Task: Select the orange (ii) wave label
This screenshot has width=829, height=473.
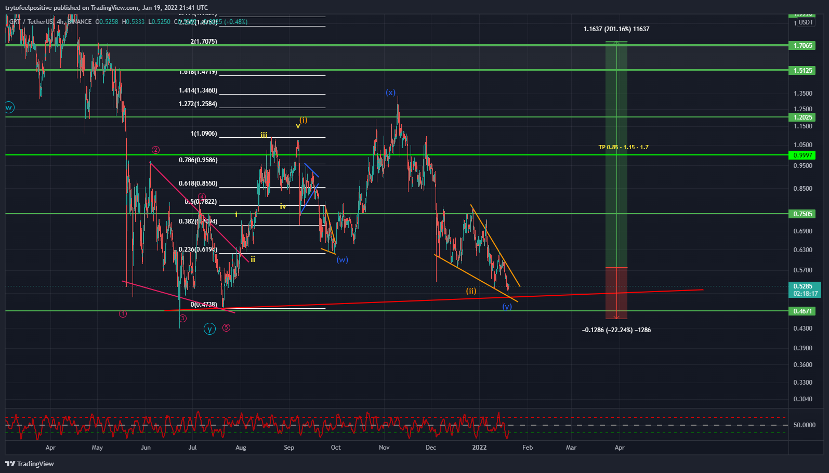Action: [x=471, y=291]
